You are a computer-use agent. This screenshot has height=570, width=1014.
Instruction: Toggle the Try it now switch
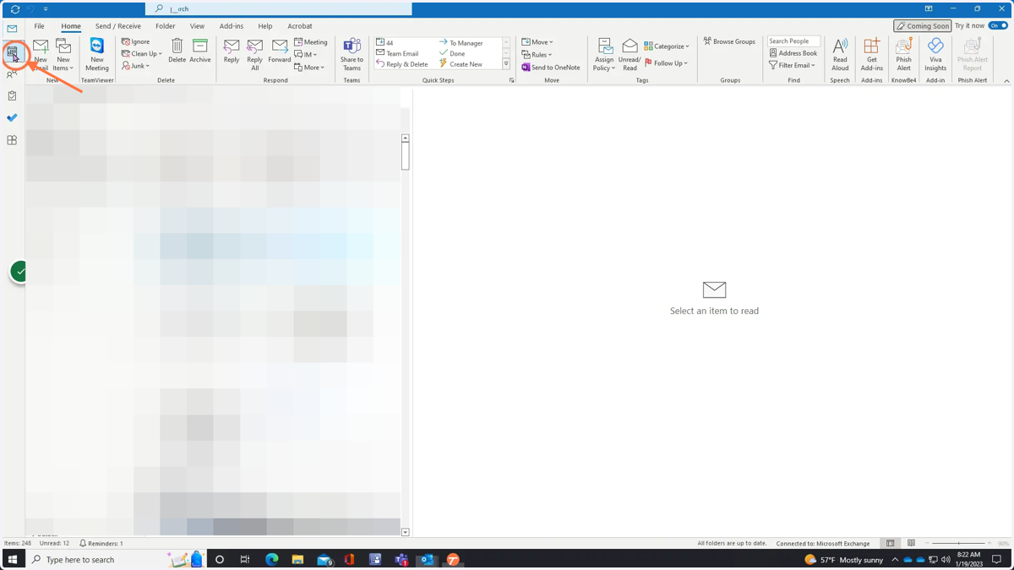(999, 26)
